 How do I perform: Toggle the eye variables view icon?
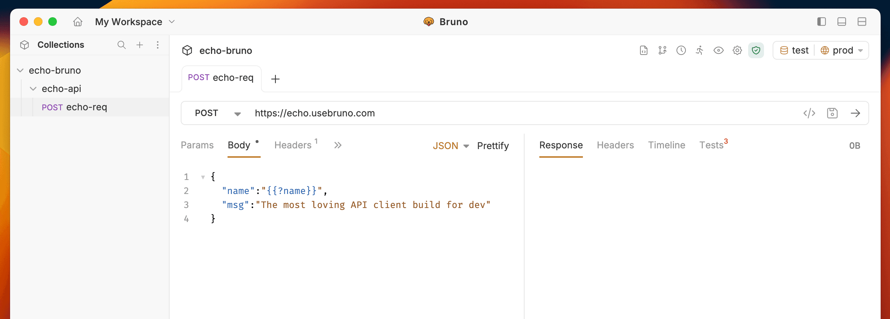(x=718, y=50)
